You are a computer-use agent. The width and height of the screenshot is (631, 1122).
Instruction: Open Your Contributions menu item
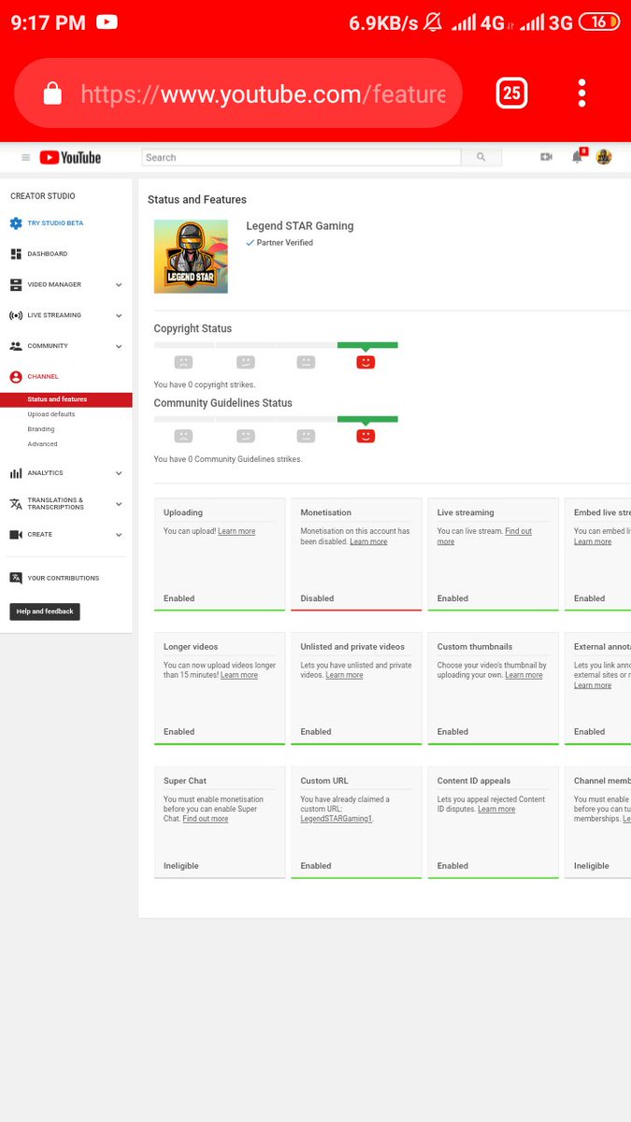[63, 578]
